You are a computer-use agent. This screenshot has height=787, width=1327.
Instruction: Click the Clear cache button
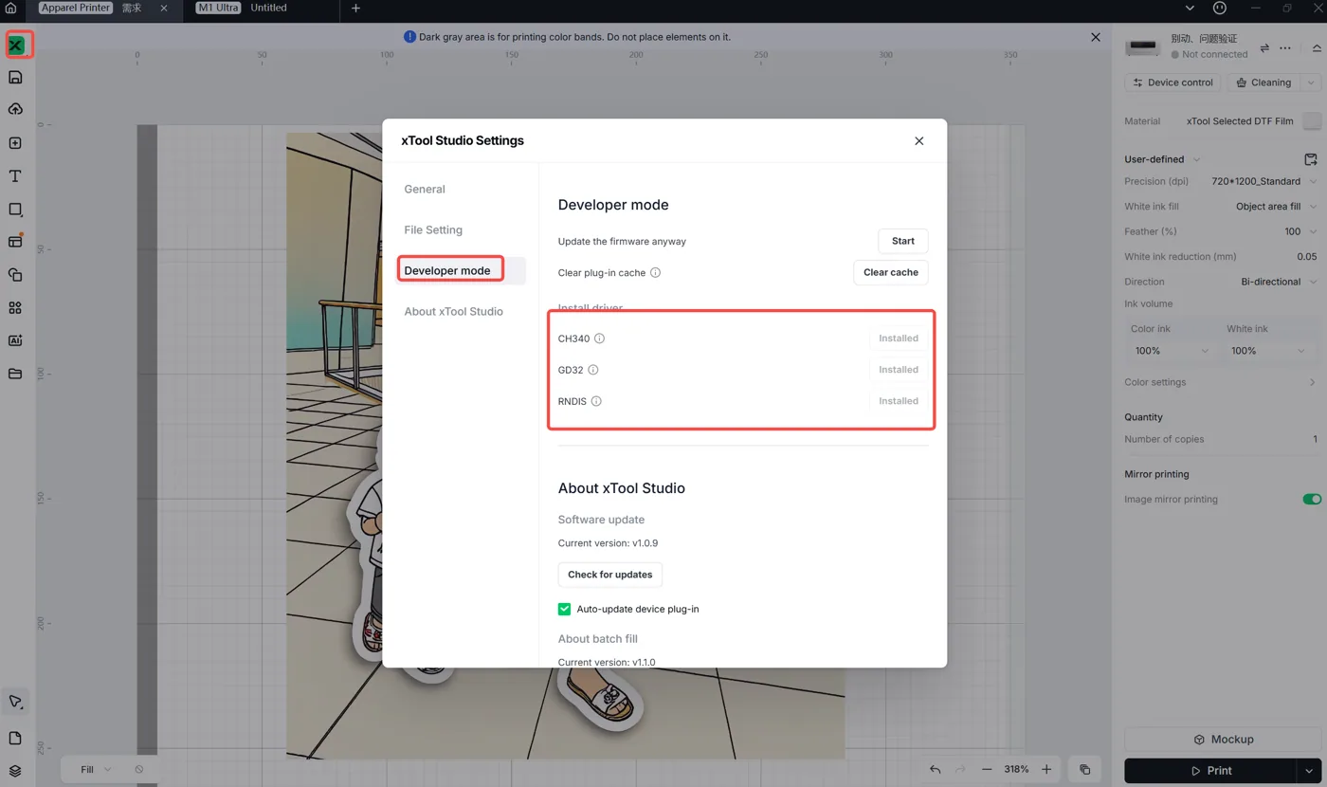pos(891,272)
